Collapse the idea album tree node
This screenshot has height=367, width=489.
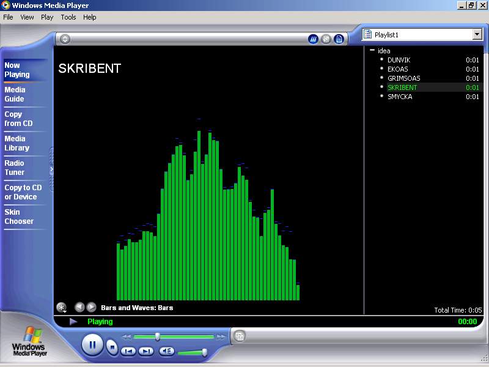coord(372,51)
